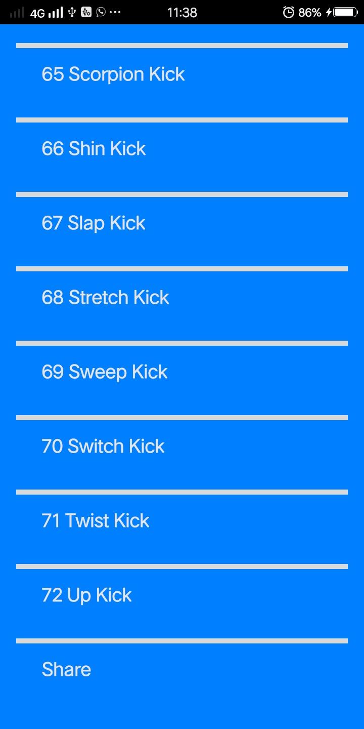Tap the USB connection status icon
364x729 pixels.
pos(72,12)
